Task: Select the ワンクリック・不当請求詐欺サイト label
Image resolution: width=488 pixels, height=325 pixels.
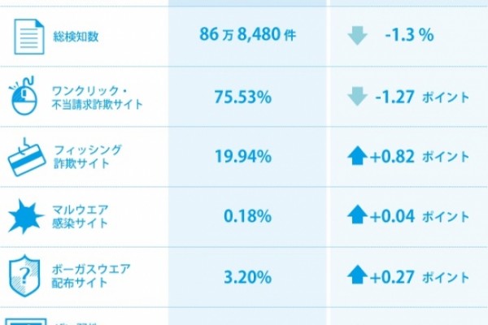Action: 97,97
